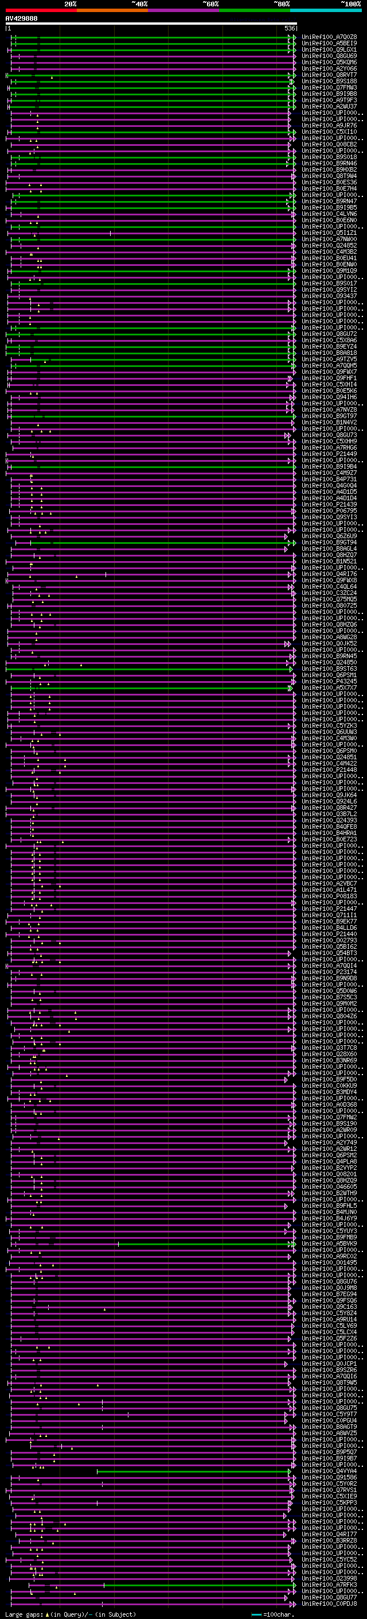This screenshot has height=1619, width=367.
Task: Open hit UniRef100_A5BEI9
Action: pyautogui.click(x=329, y=44)
